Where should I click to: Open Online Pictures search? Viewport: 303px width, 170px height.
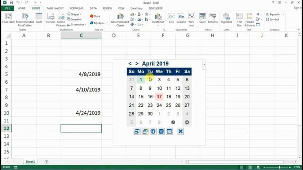coord(61,20)
